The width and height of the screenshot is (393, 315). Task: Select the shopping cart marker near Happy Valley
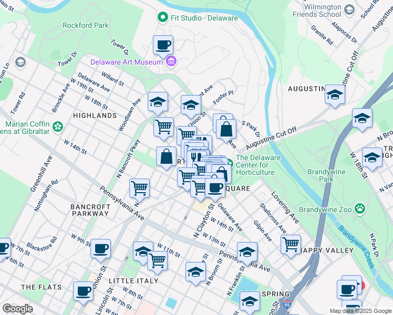click(291, 245)
